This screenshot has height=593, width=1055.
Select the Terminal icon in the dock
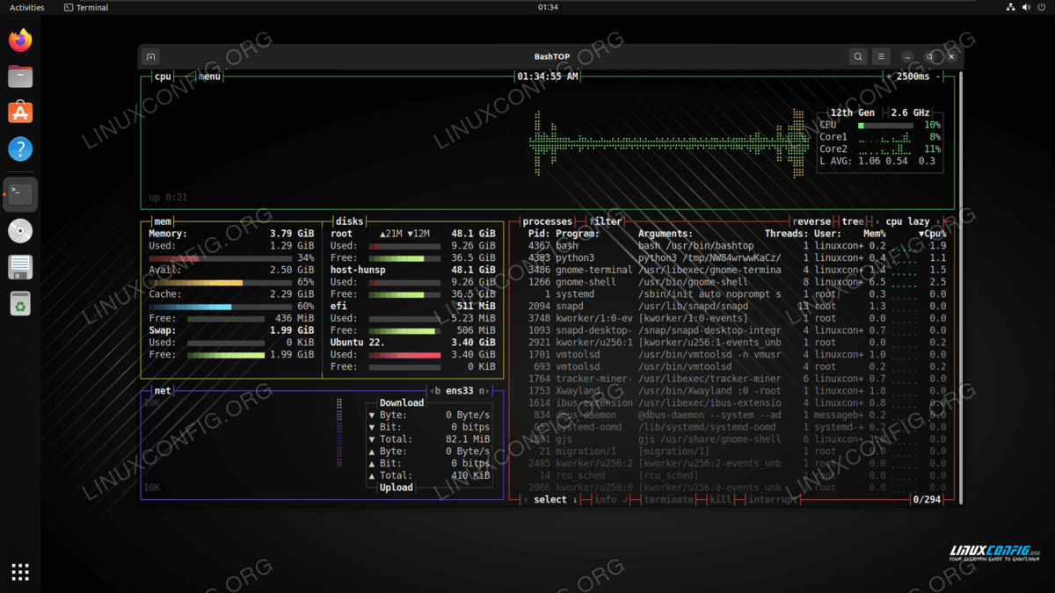[20, 194]
